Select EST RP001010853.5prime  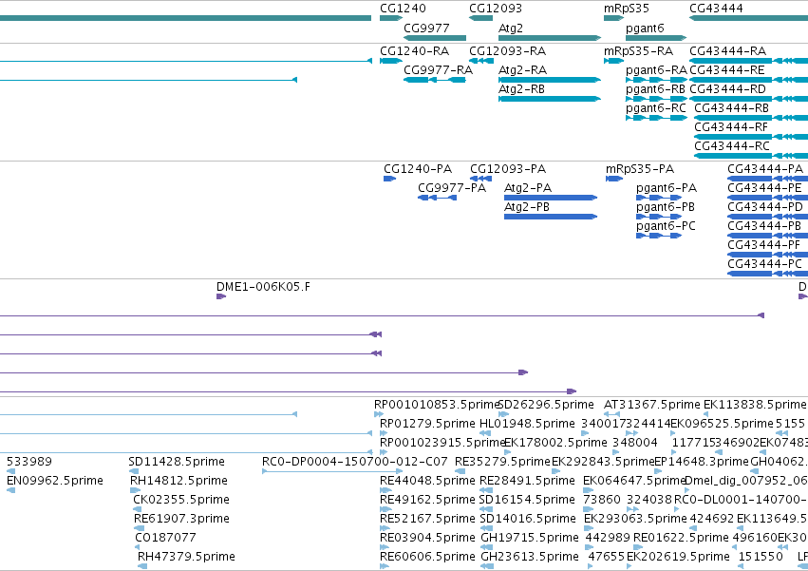379,414
